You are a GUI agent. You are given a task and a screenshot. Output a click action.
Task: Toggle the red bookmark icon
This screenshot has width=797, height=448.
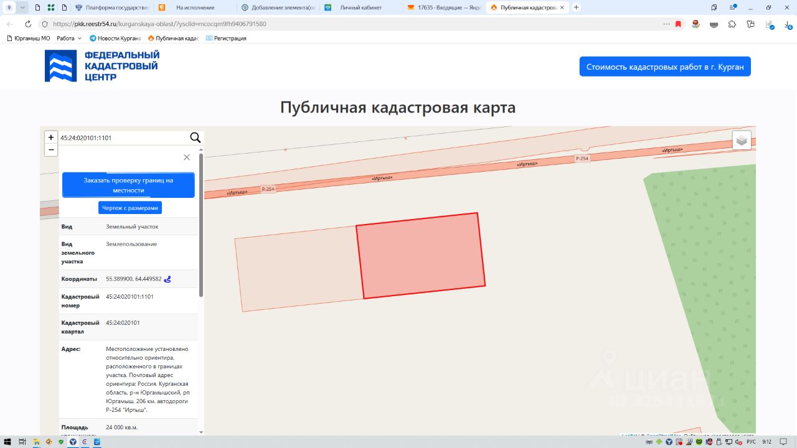click(678, 24)
